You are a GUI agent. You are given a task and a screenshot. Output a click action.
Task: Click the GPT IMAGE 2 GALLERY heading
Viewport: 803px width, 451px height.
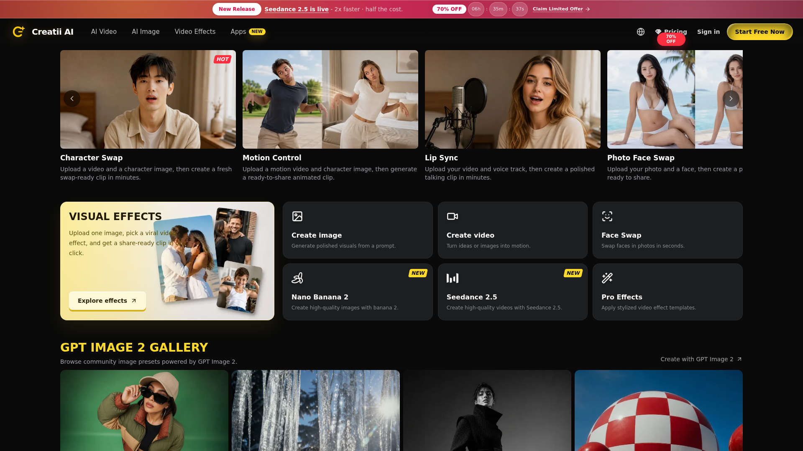pos(134,347)
